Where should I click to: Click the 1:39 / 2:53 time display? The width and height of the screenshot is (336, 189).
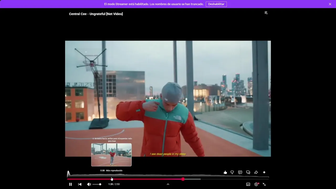click(114, 184)
